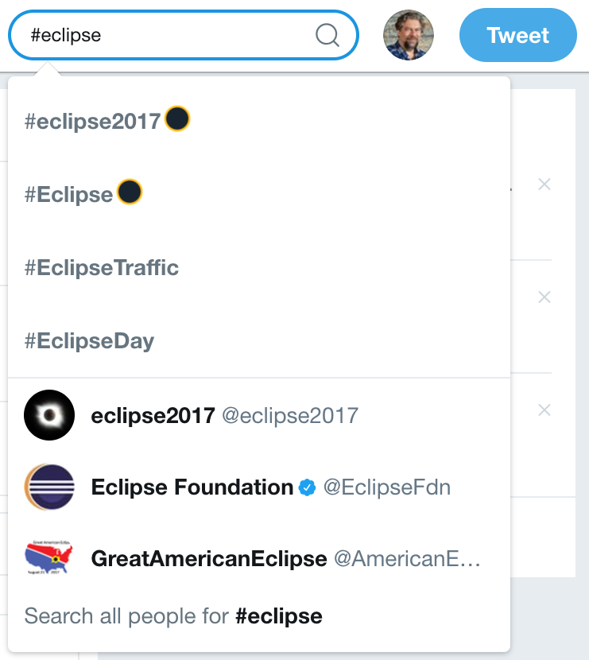Click the eclipse2017 account avatar
This screenshot has width=589, height=660.
pos(49,415)
